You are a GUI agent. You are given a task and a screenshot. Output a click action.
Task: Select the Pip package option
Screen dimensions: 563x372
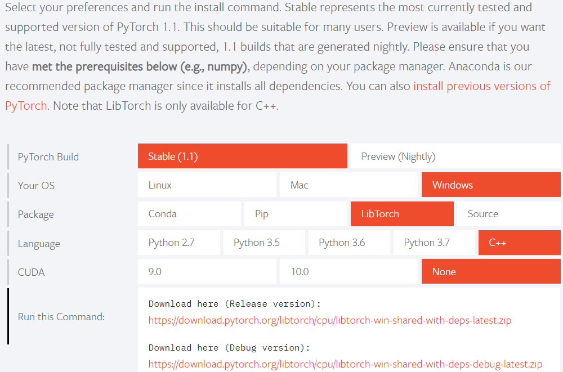295,214
